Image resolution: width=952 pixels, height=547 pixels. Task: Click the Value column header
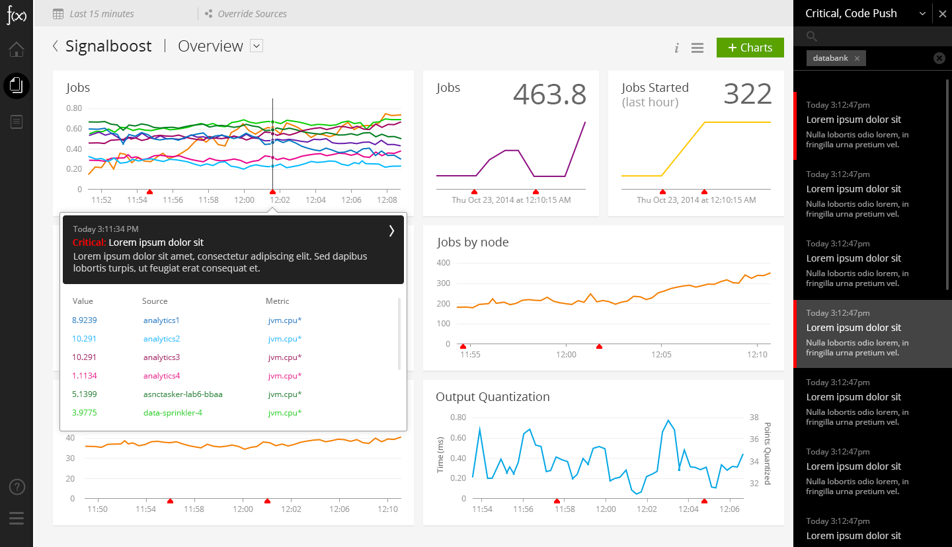[x=83, y=301]
